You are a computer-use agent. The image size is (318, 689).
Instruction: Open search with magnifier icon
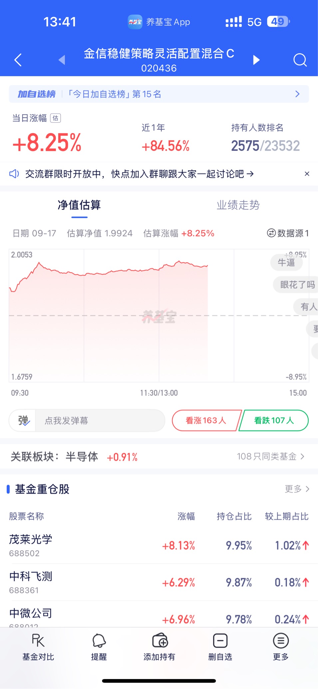point(300,60)
